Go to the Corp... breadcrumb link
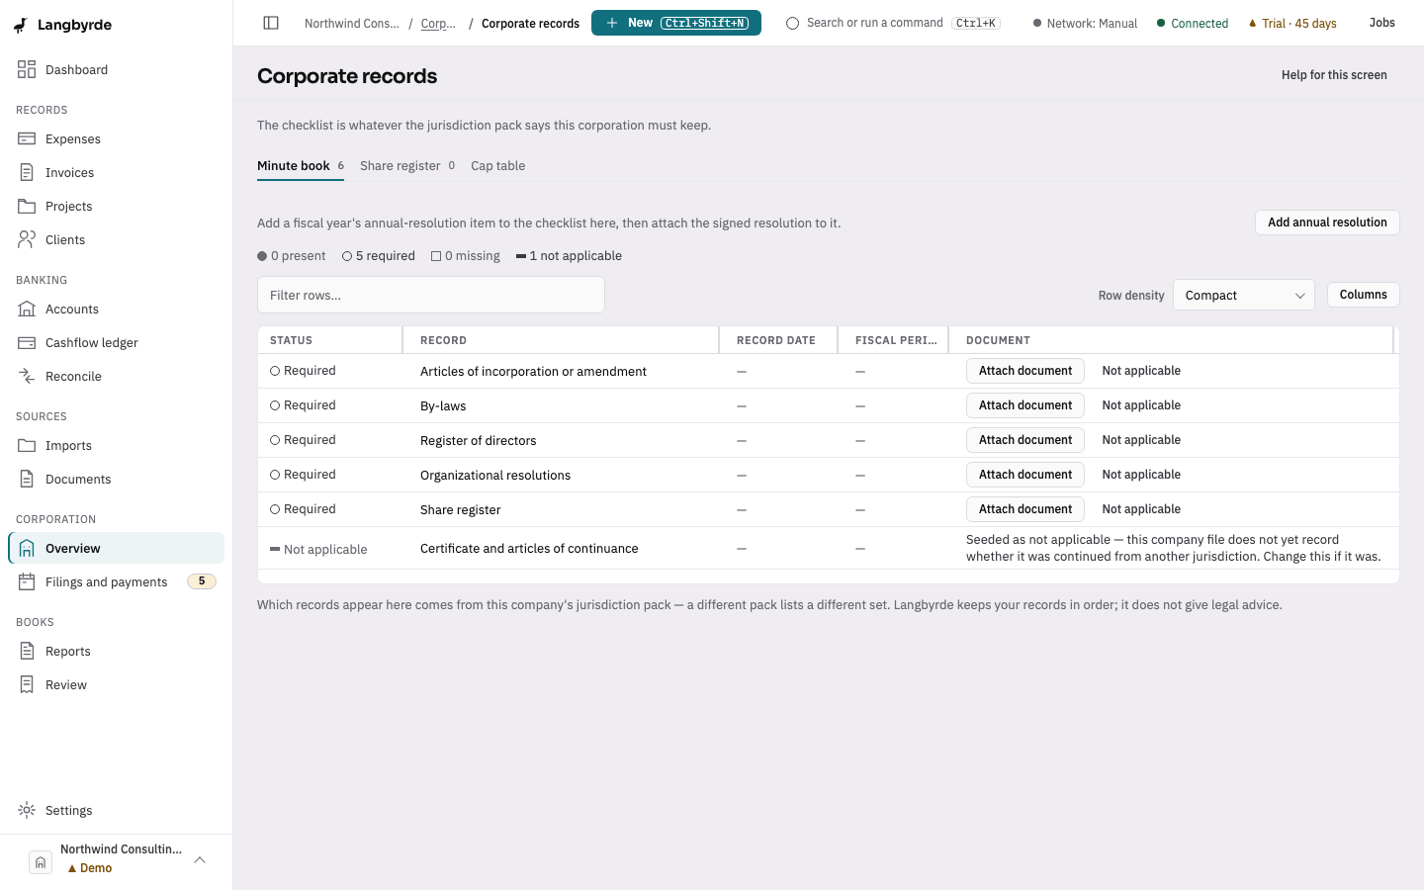The image size is (1424, 890). pos(438,24)
